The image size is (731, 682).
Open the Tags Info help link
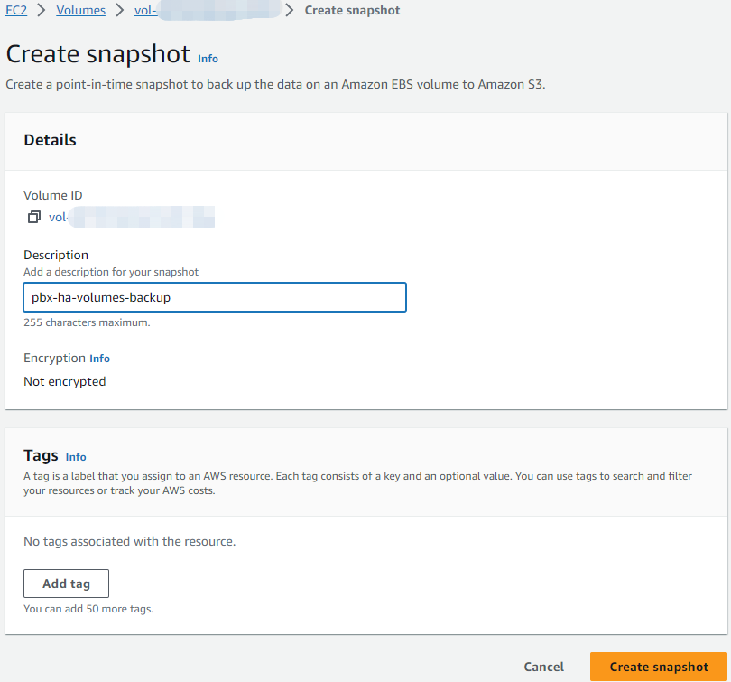pyautogui.click(x=76, y=457)
